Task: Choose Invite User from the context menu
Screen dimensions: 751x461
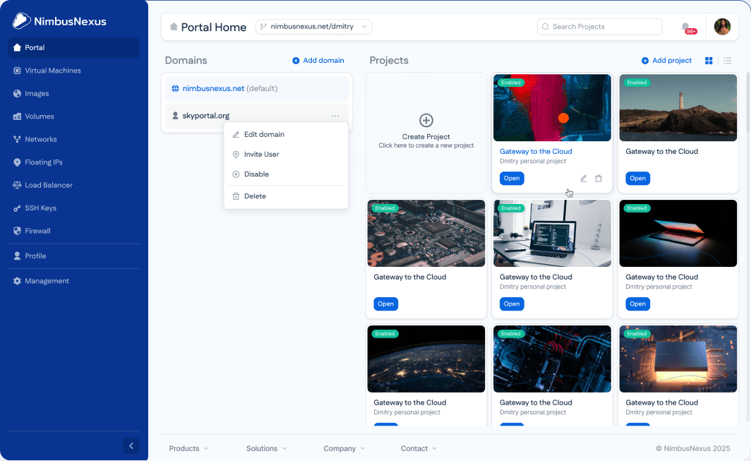Action: [x=261, y=154]
